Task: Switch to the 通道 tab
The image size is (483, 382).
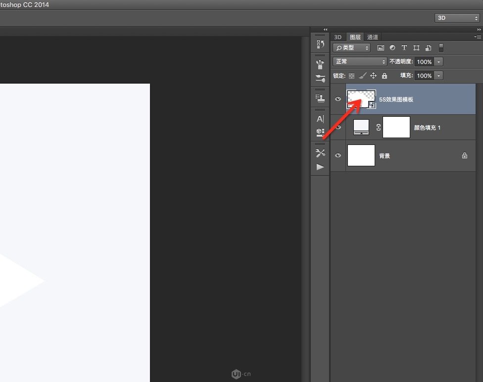Action: (x=373, y=37)
